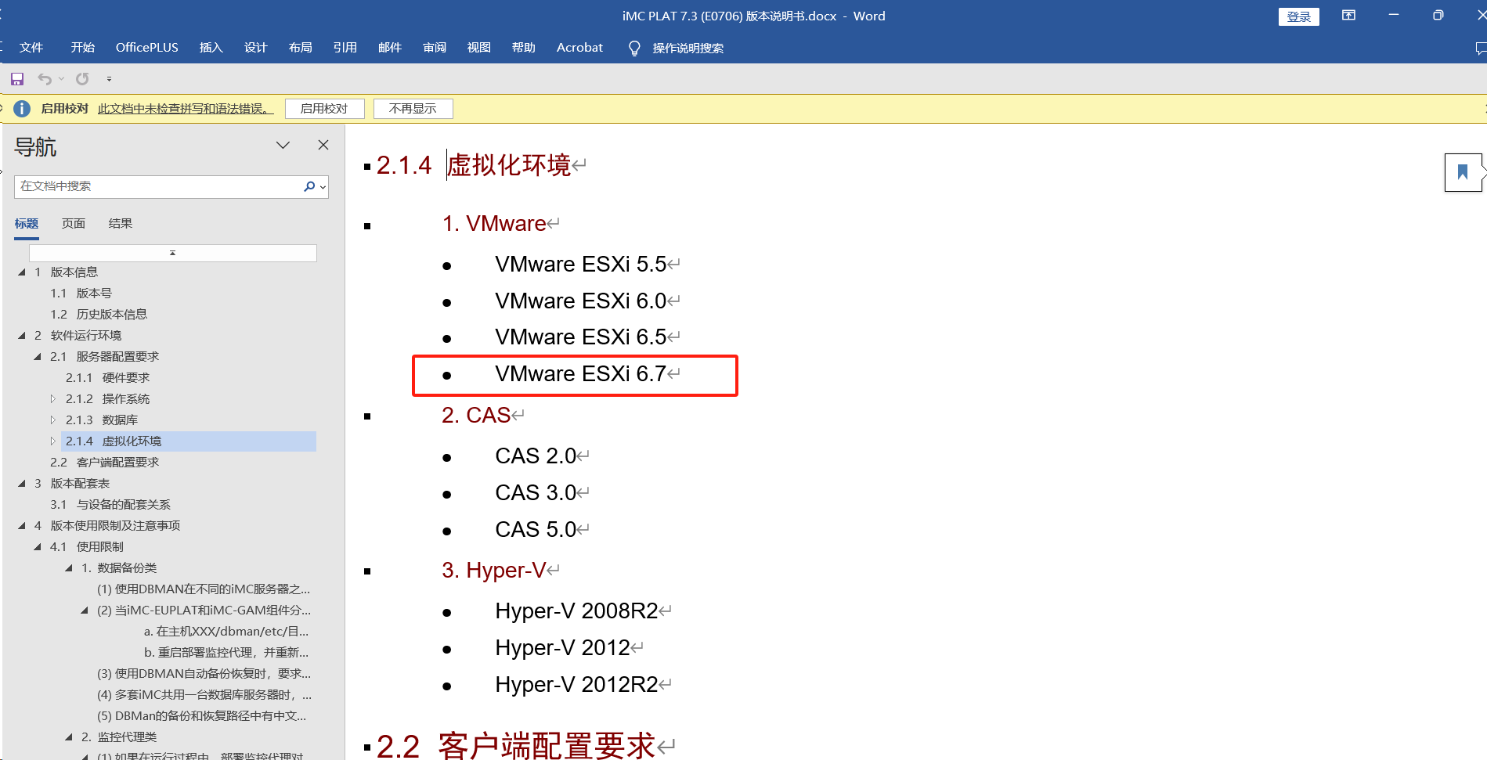
Task: Open the 设计 ribbon tab
Action: 256,48
